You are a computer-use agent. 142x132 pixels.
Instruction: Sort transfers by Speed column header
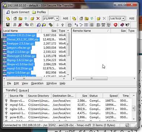111,96
